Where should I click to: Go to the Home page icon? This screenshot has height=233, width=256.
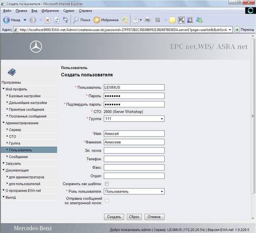click(x=66, y=20)
